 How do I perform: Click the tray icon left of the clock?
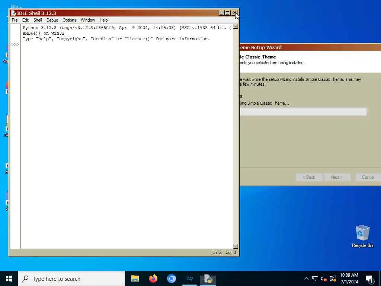tap(333, 279)
